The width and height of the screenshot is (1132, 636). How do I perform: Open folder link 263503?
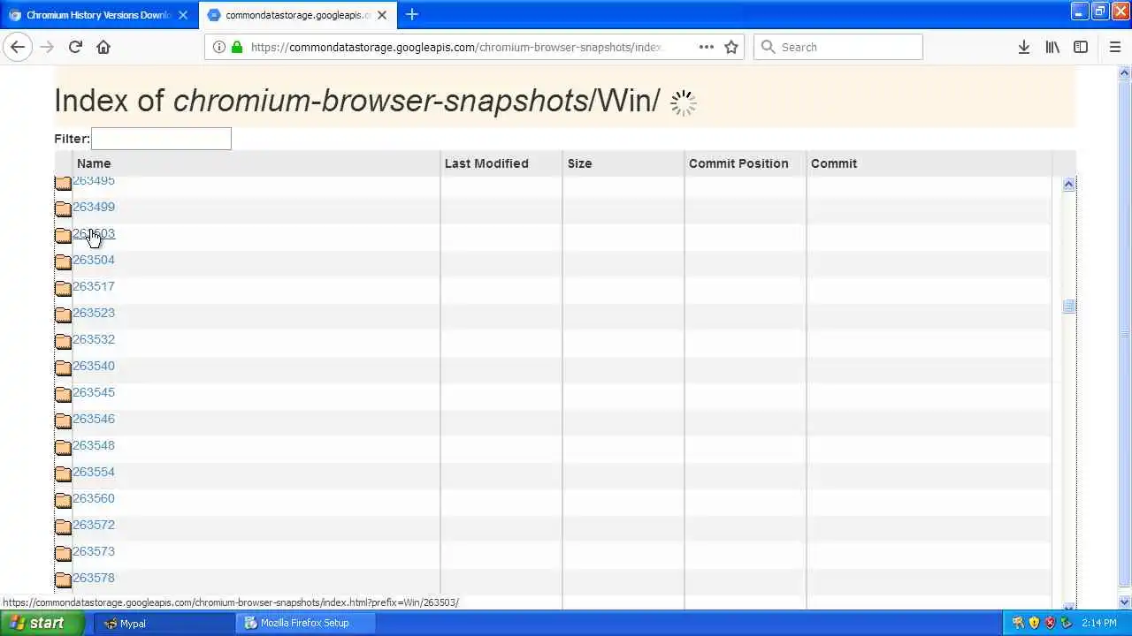pyautogui.click(x=94, y=233)
